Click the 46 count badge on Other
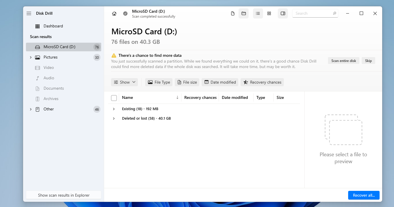The image size is (394, 207). click(97, 109)
